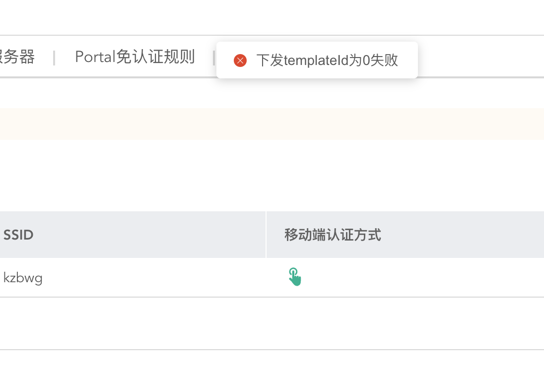
Task: Click the grey underline beneath the Portal免认证规则 tab
Action: click(x=135, y=77)
